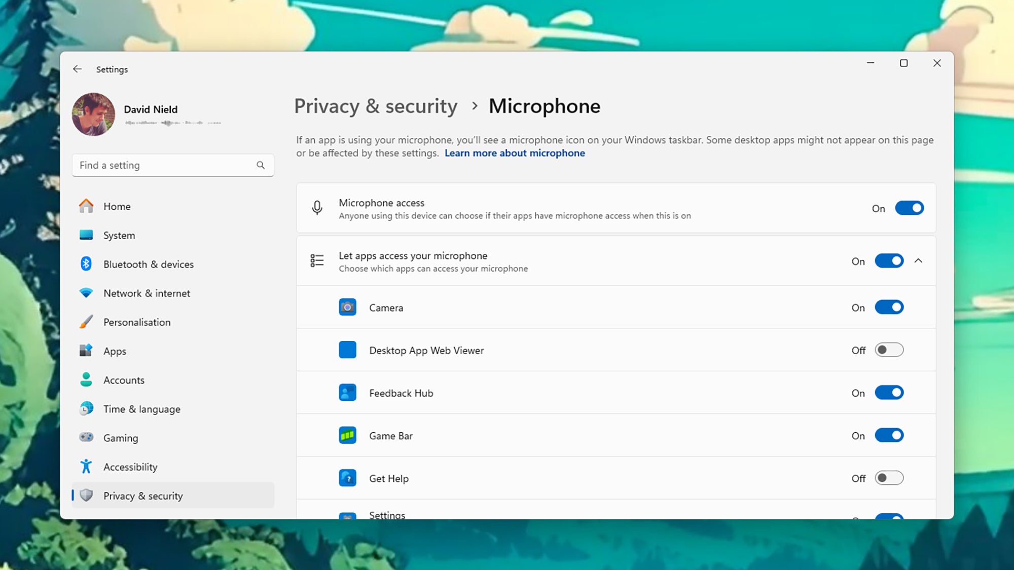
Task: Select the System sidebar icon
Action: [86, 235]
